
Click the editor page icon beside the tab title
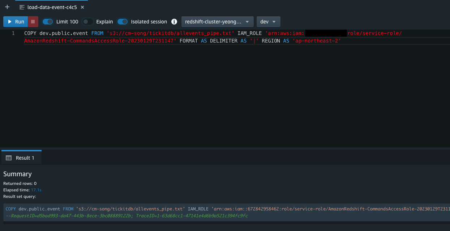(22, 6)
